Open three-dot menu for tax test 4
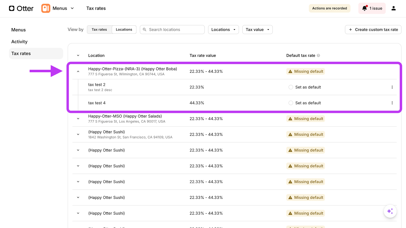The image size is (406, 228). point(392,103)
